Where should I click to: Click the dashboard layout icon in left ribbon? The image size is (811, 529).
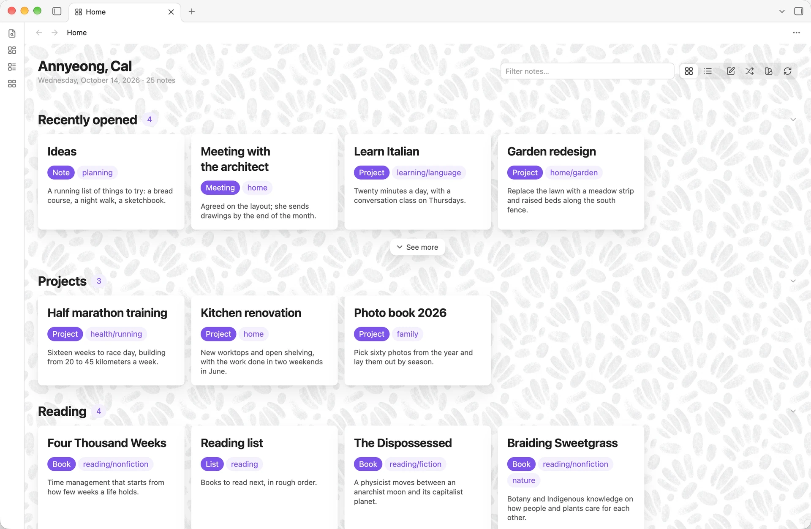[x=12, y=50]
